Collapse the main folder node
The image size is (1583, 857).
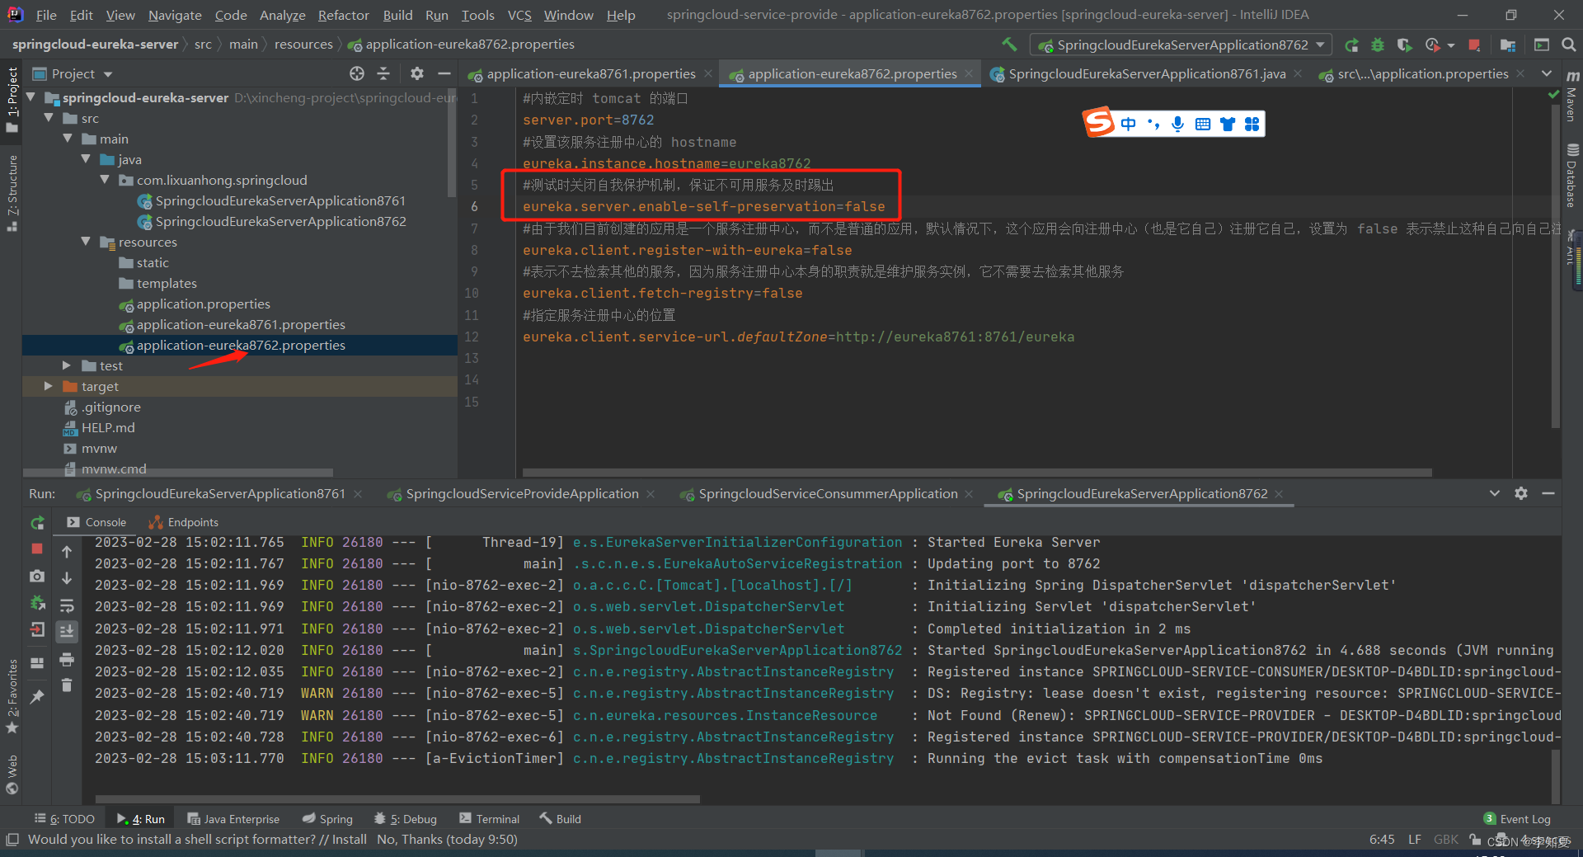pos(67,139)
